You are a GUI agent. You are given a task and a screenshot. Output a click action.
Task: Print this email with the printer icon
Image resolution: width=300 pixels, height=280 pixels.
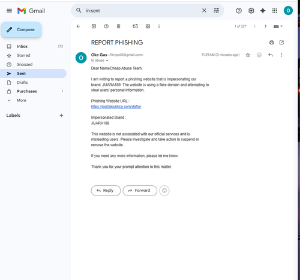point(271,43)
